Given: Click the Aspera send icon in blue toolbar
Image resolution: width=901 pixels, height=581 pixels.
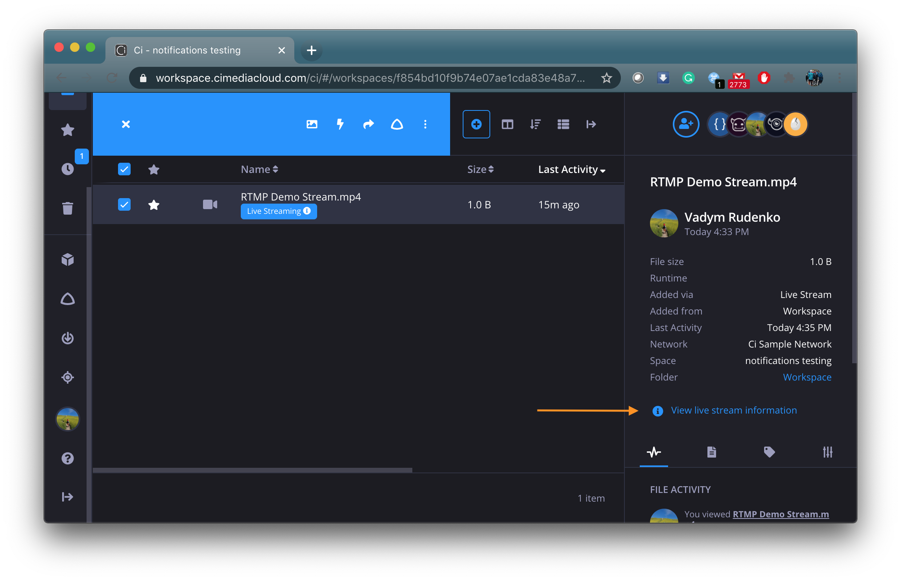Looking at the screenshot, I should pyautogui.click(x=397, y=124).
